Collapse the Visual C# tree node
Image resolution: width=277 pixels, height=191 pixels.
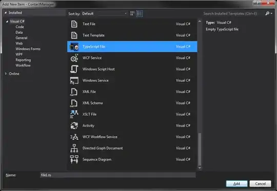7,22
